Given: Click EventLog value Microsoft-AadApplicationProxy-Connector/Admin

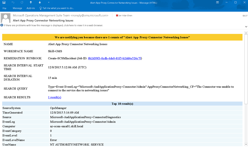Looking at the screenshot, I should click(83, 122).
